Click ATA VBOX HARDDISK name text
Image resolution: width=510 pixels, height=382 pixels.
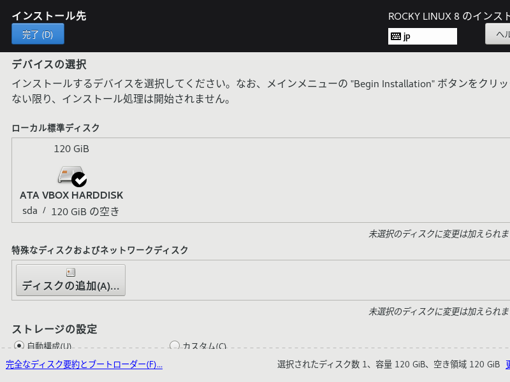pyautogui.click(x=71, y=195)
